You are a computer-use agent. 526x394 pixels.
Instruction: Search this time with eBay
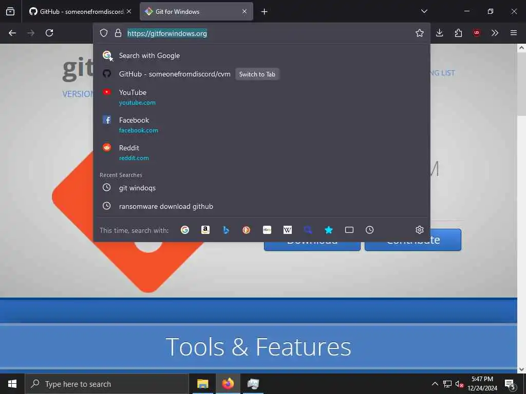pyautogui.click(x=267, y=230)
